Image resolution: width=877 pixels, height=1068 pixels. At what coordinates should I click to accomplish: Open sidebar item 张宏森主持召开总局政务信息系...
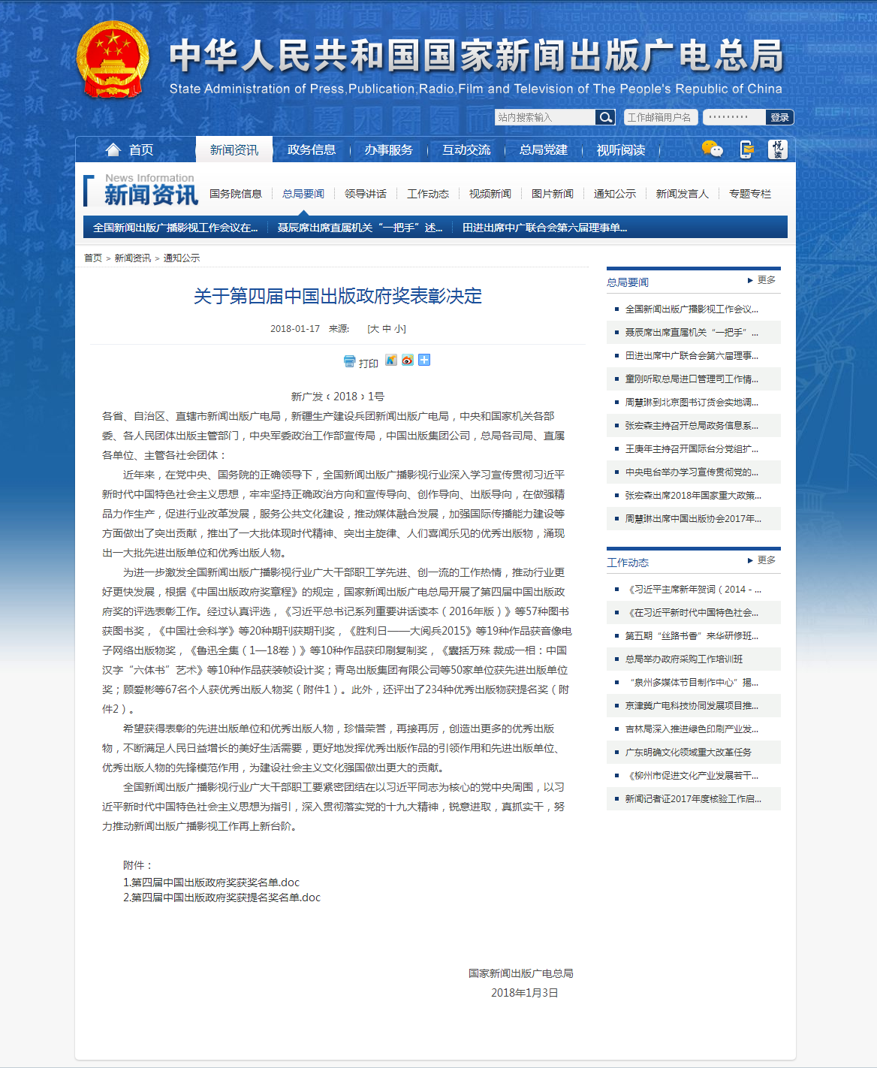[x=692, y=426]
